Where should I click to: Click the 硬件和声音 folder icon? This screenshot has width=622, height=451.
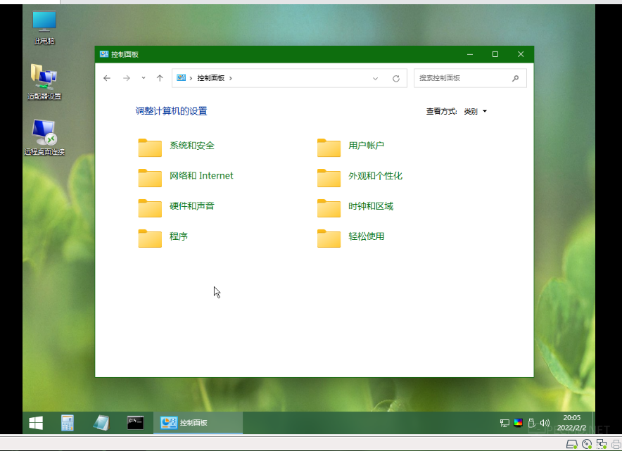point(150,208)
